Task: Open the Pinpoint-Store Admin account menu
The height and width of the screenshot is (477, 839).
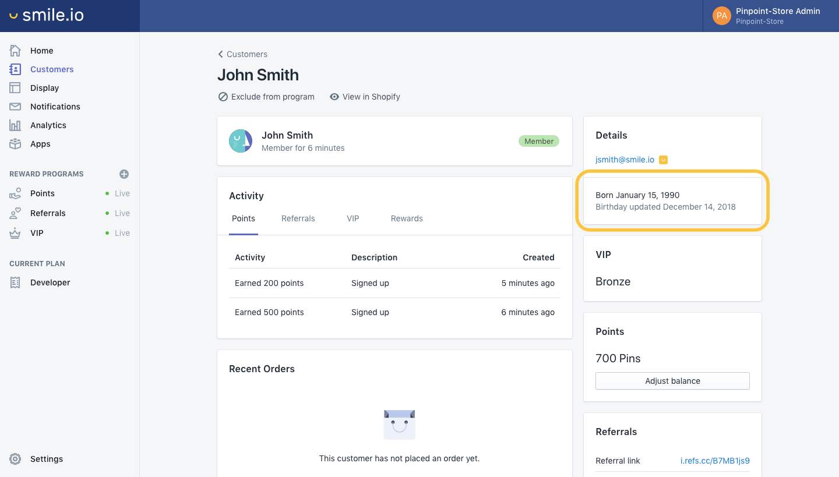Action: pyautogui.click(x=770, y=16)
